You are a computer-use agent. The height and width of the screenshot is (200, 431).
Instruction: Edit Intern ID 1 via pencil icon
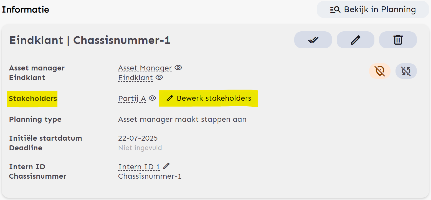(x=166, y=166)
